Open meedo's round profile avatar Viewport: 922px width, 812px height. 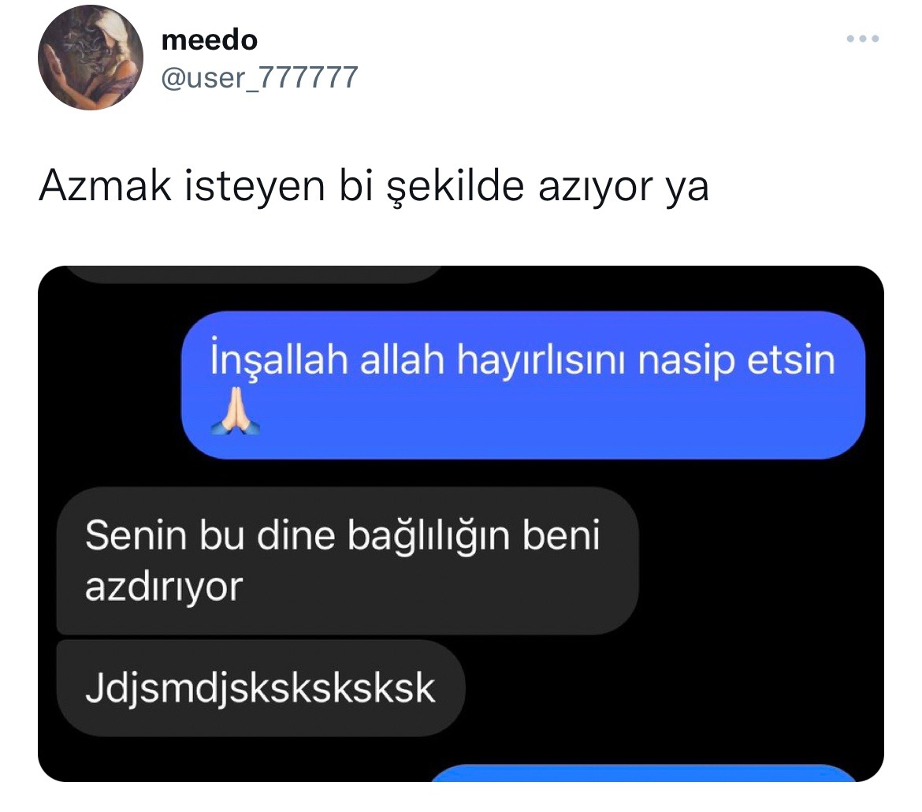point(91,57)
